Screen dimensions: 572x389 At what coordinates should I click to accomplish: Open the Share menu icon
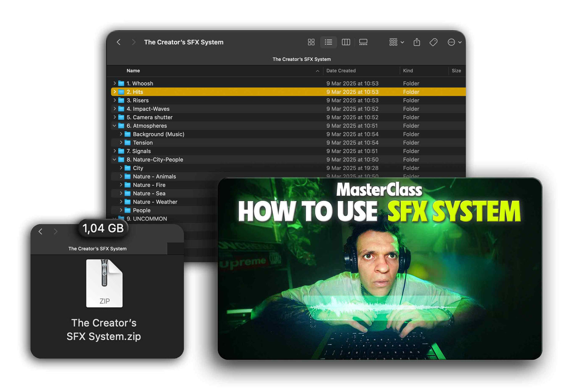(417, 42)
